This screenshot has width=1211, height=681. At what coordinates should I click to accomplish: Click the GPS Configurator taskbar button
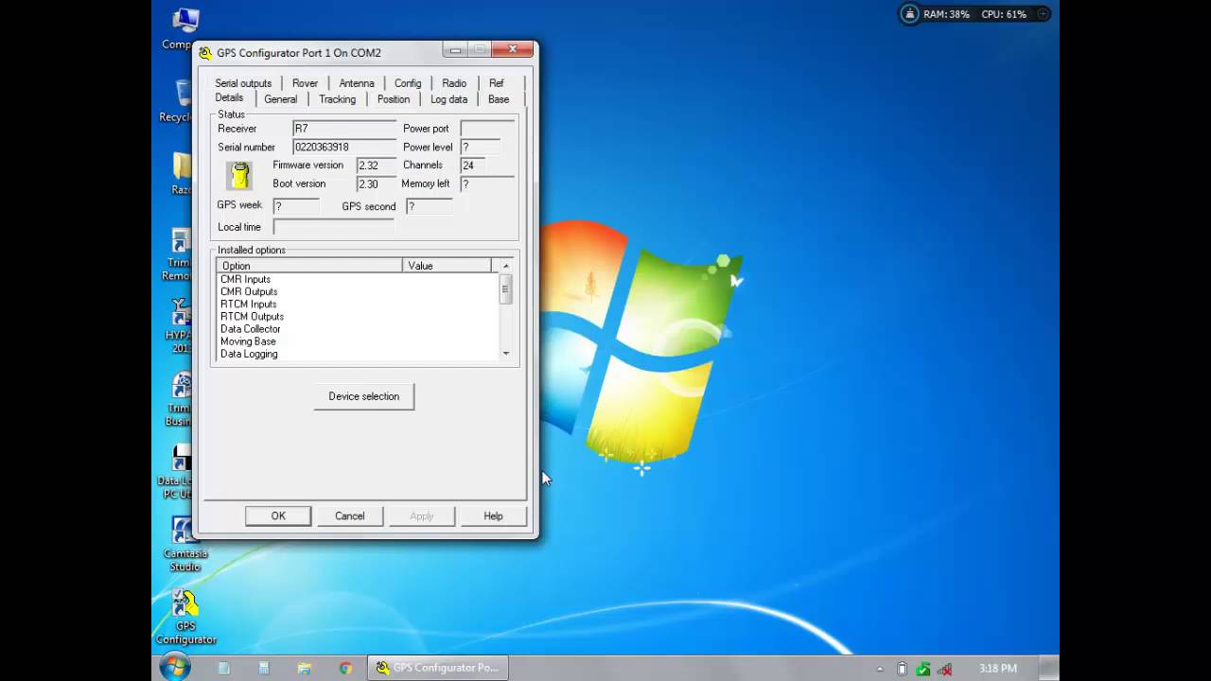(438, 668)
